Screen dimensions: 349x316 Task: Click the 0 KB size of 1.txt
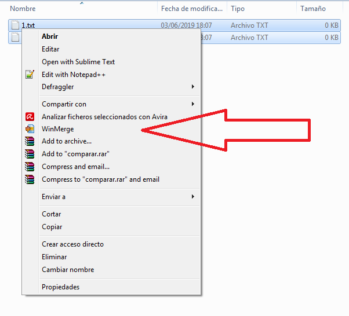tap(332, 25)
